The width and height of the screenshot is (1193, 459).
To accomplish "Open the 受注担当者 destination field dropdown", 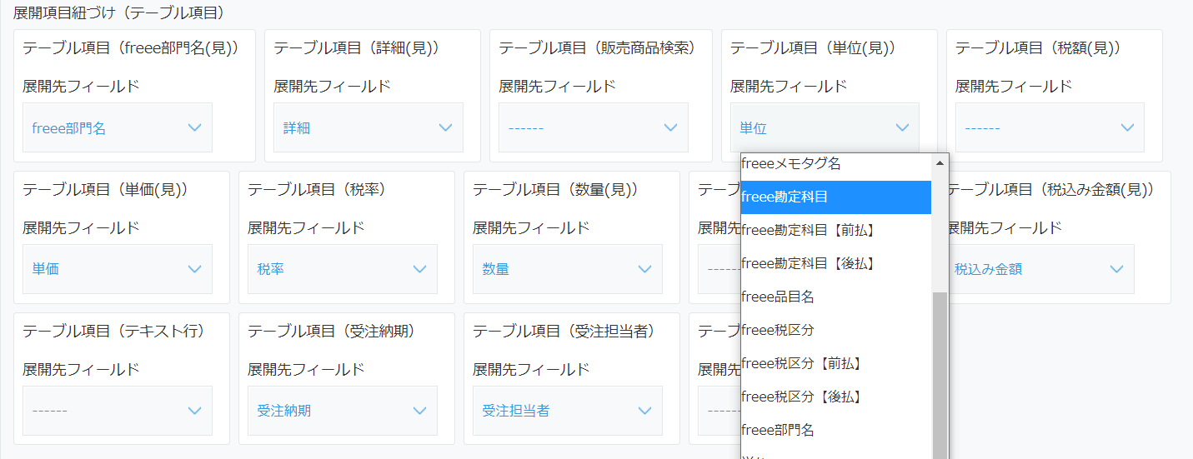I will pyautogui.click(x=568, y=411).
